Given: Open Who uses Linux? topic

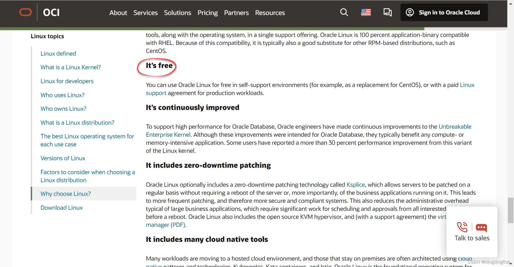Looking at the screenshot, I should point(62,95).
